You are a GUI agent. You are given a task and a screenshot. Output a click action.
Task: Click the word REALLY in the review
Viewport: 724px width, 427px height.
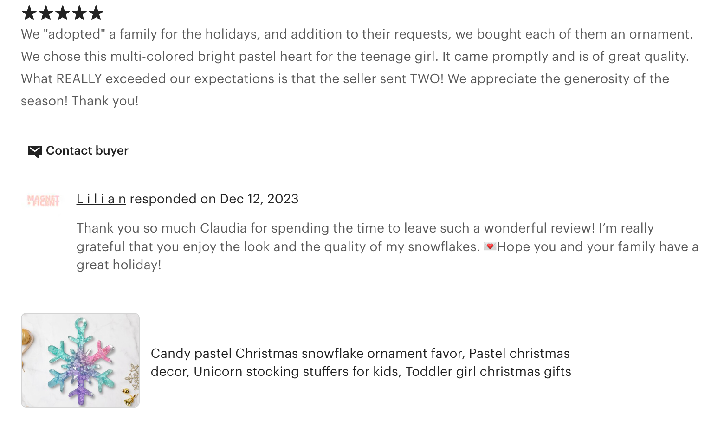click(79, 79)
